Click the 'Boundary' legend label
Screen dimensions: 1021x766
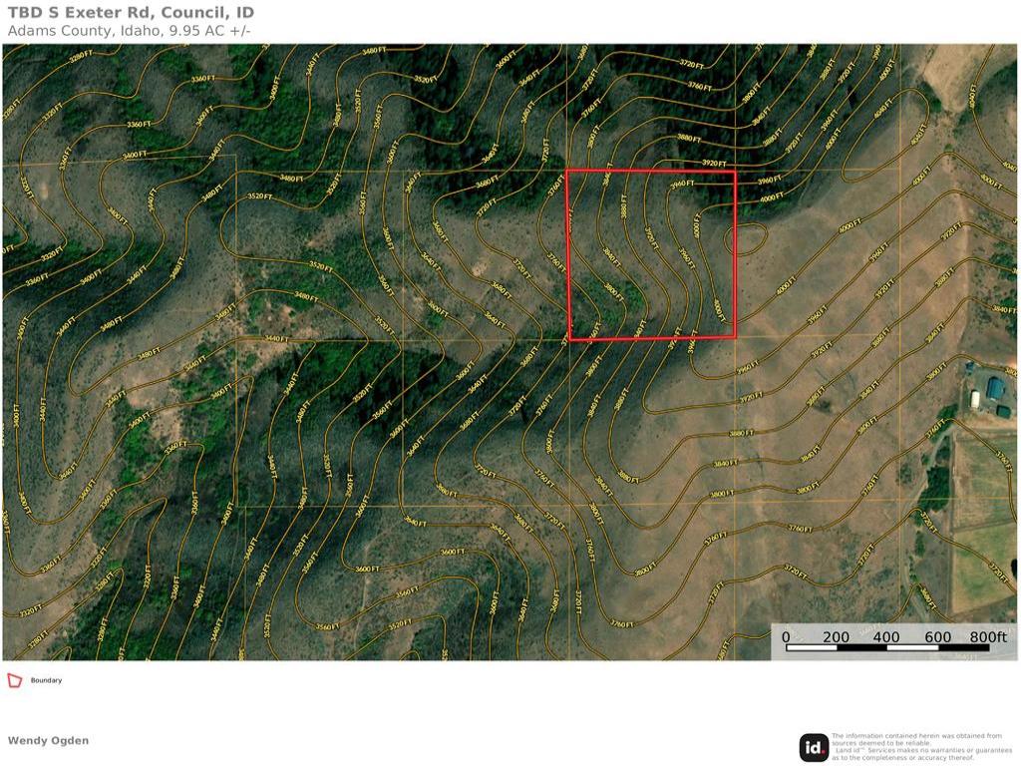(x=46, y=680)
